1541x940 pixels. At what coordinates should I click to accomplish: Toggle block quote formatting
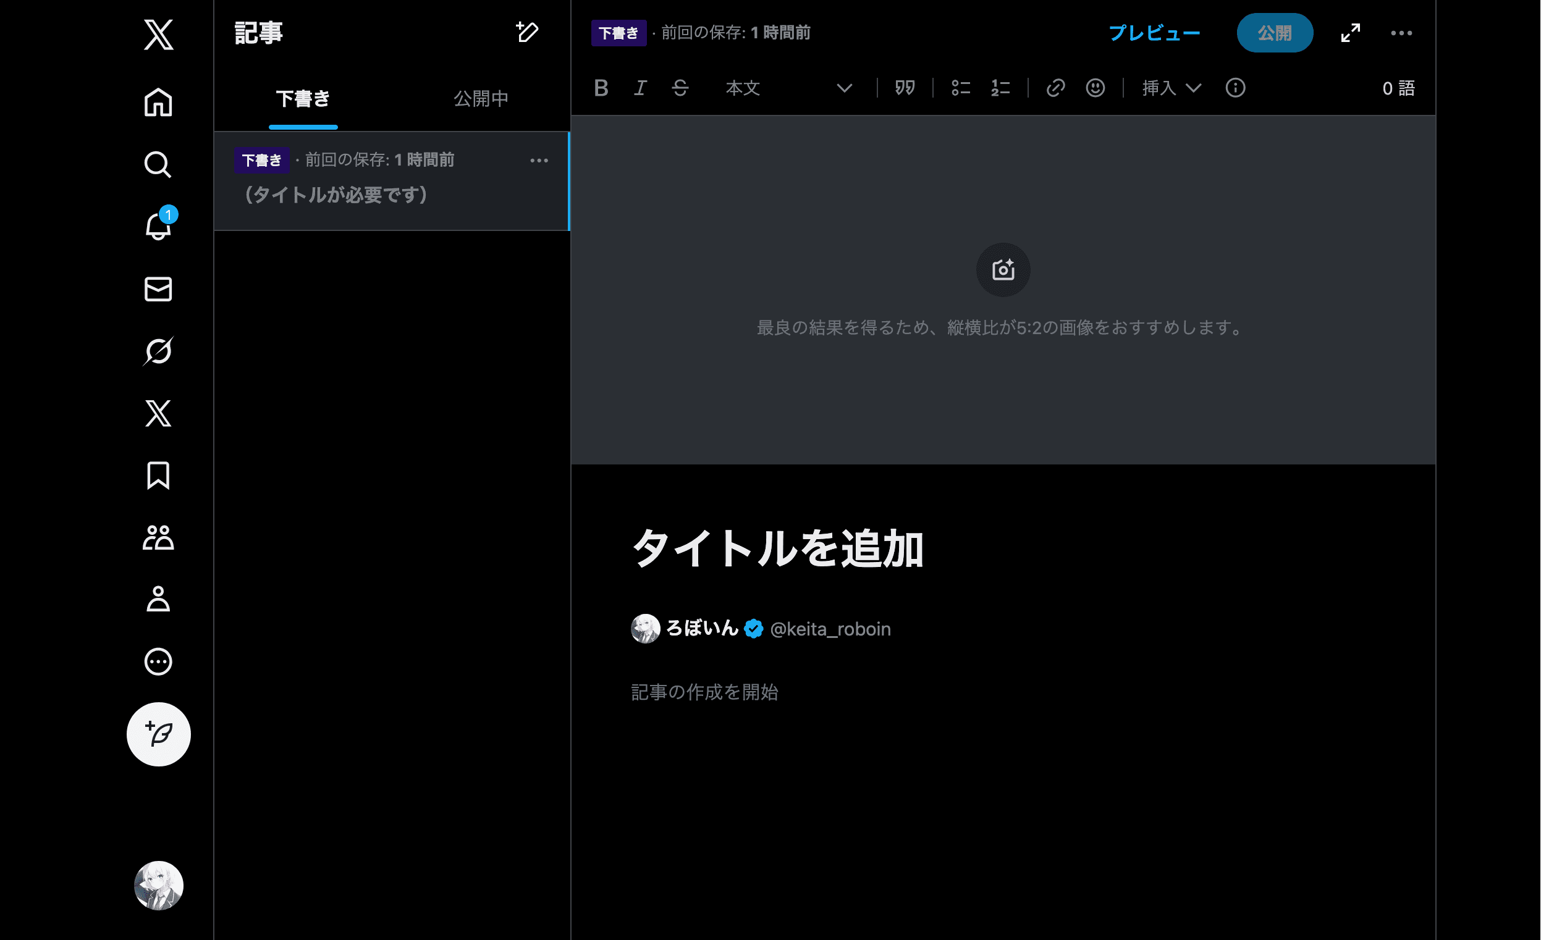[x=905, y=88]
